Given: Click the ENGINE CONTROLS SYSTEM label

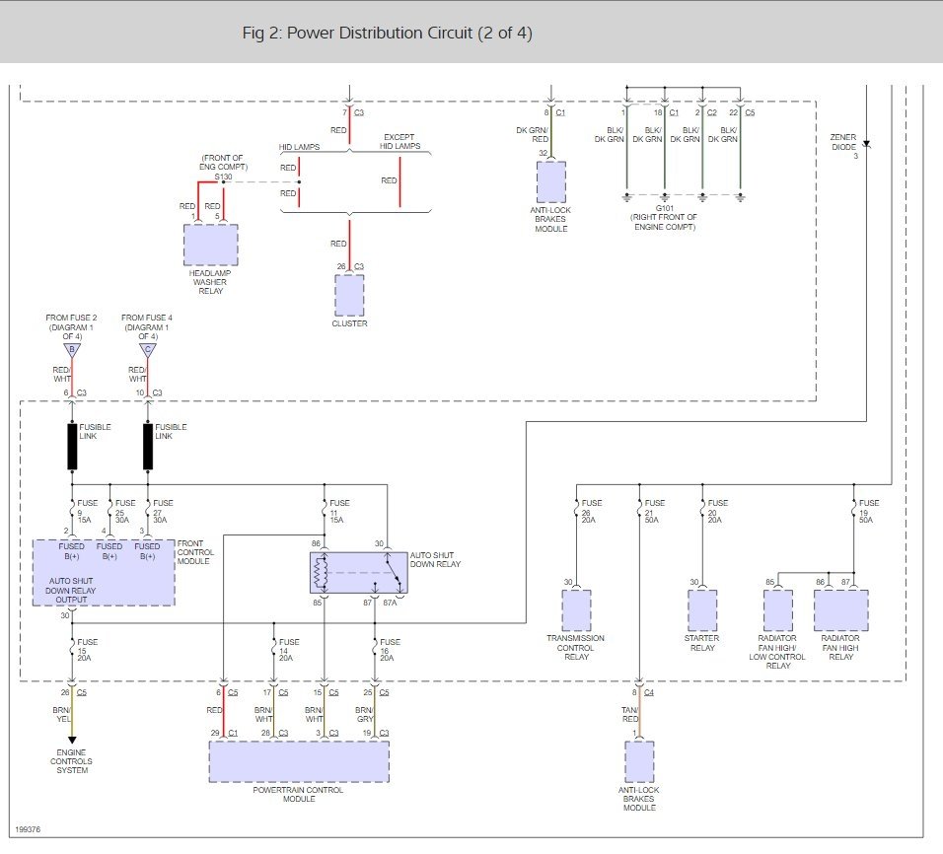Looking at the screenshot, I should [72, 761].
